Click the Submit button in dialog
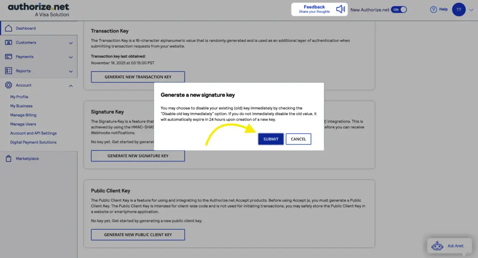This screenshot has height=258, width=478. point(271,139)
